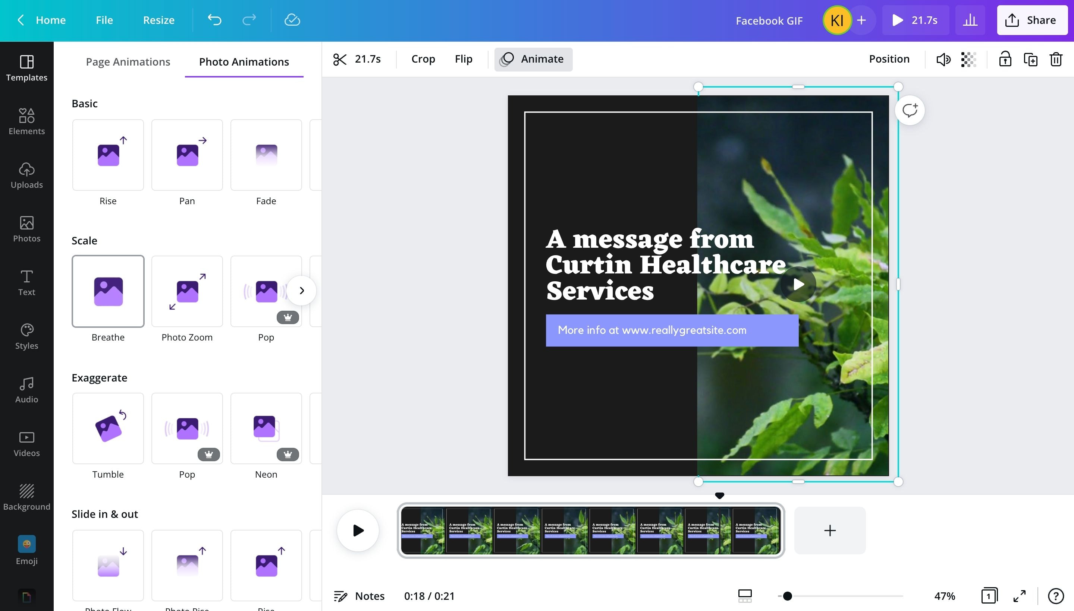Open the Elements panel

[x=26, y=122]
